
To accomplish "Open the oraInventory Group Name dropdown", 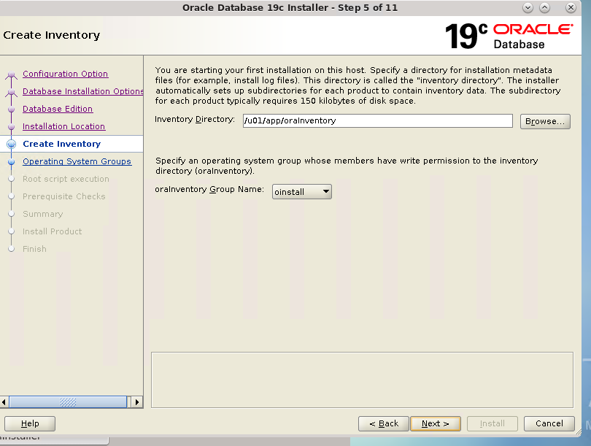I will click(x=301, y=192).
